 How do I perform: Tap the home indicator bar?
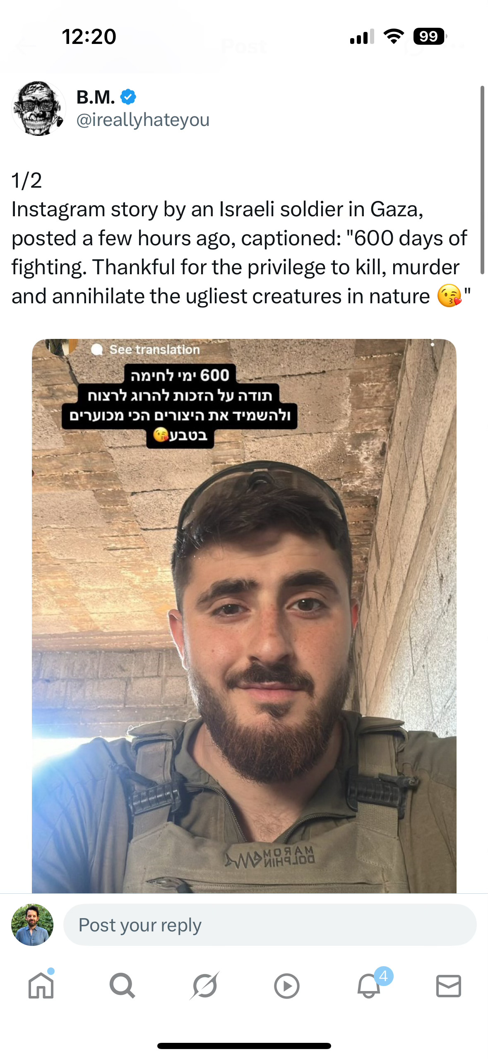click(x=244, y=1046)
